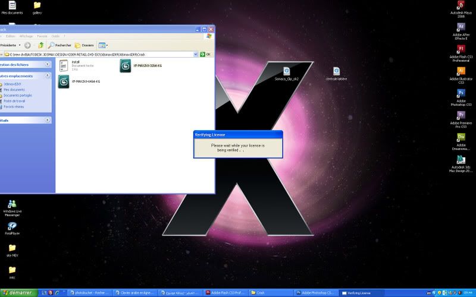Select Autodesk 3ds Max Design shortcut

461,164
